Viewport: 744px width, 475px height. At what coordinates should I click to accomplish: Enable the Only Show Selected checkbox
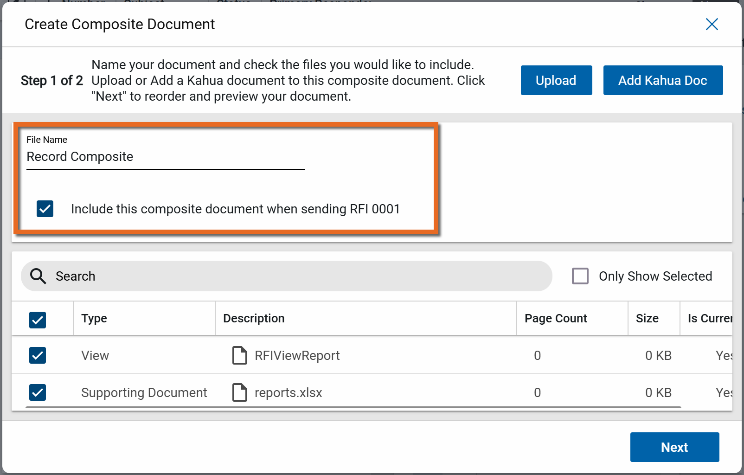580,276
